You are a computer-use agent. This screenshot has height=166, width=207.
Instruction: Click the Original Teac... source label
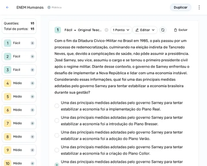[x=90, y=30]
